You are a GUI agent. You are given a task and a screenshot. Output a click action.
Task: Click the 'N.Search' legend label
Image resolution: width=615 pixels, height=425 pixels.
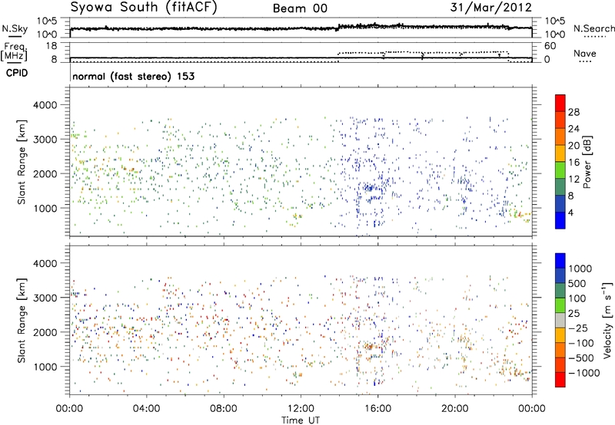point(593,28)
